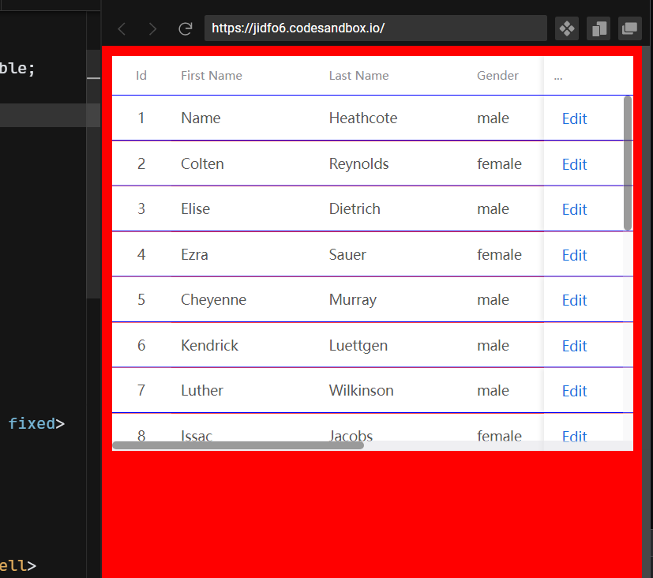Edit the row for Luther Wilkinson

[x=574, y=391]
